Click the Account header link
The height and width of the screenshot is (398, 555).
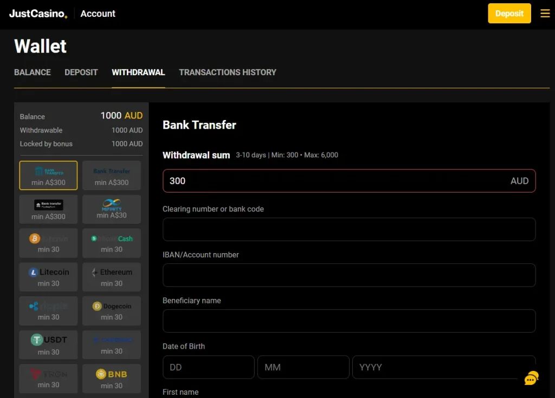point(98,14)
